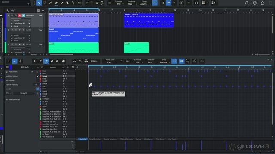Image resolution: width=275 pixels, height=154 pixels.
Task: Switch to Pitch Bend tab
Action: [160, 139]
